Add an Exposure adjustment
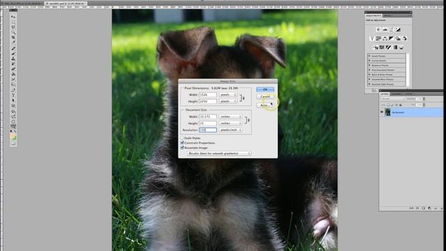 [x=398, y=30]
